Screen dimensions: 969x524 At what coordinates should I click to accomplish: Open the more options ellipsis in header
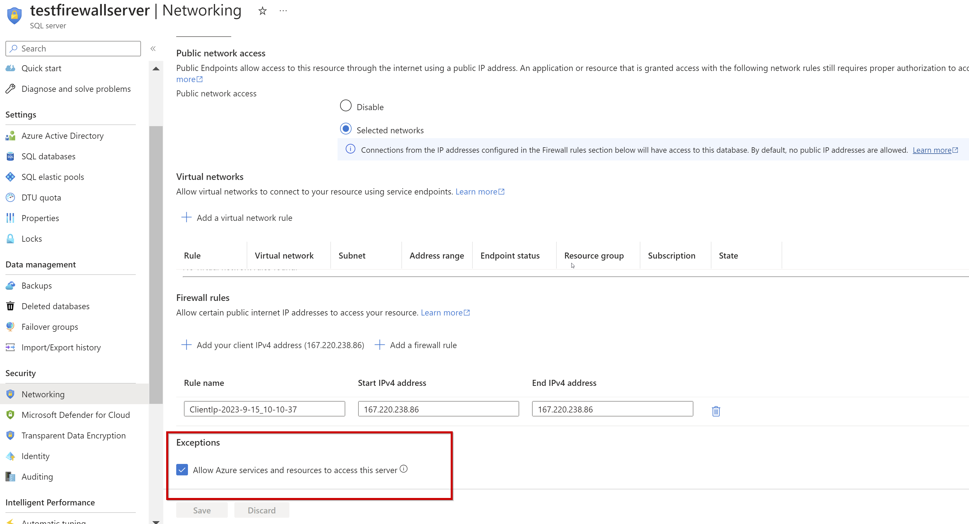click(283, 11)
